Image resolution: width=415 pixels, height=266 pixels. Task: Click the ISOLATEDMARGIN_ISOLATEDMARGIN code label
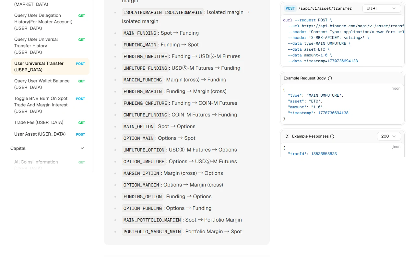(163, 12)
